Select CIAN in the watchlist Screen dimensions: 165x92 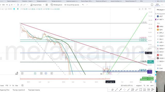click(x=161, y=68)
